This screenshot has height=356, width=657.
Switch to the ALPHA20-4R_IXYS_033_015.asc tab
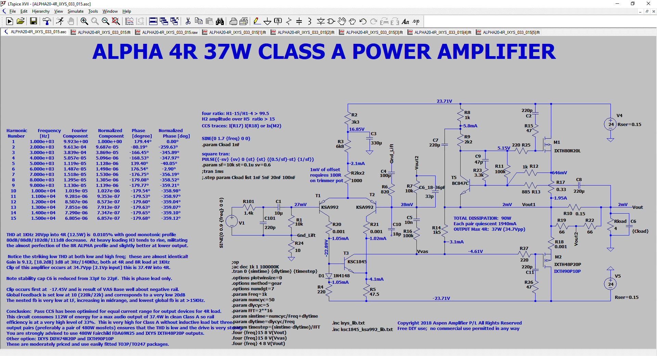click(x=35, y=32)
